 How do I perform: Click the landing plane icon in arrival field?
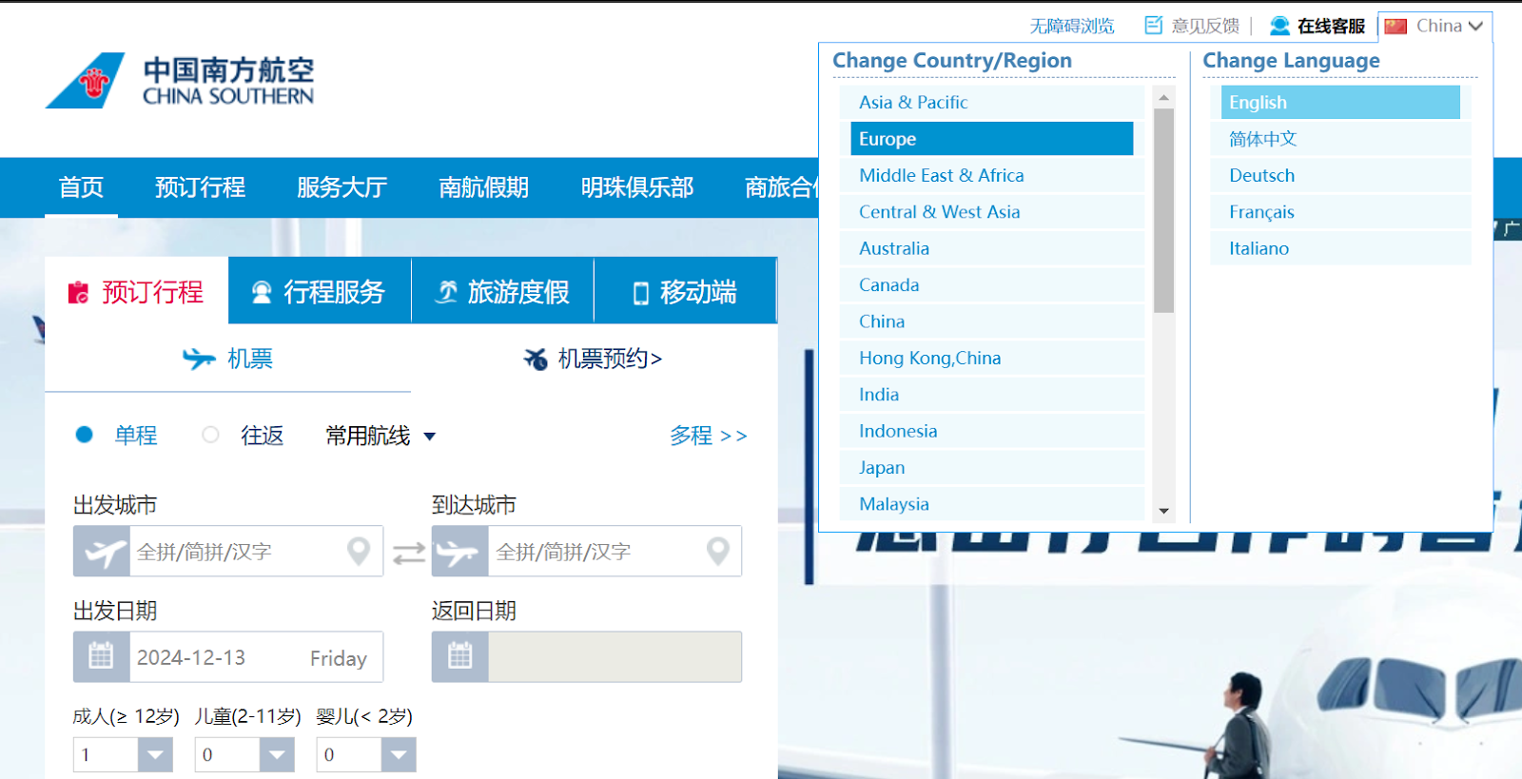tap(460, 552)
